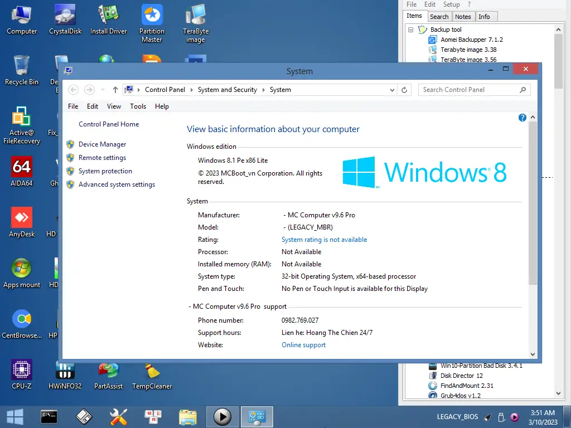Launch CrystalDisk from the desktop
The image size is (571, 428).
(x=65, y=20)
